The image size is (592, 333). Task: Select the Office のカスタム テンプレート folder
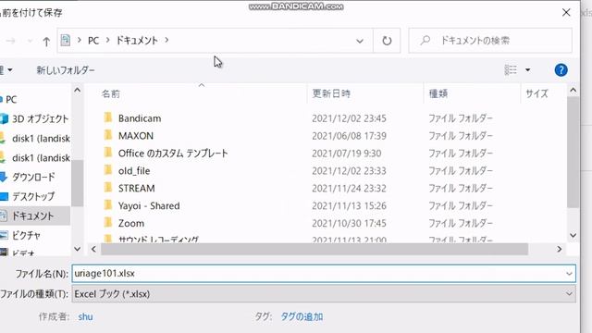coord(173,154)
